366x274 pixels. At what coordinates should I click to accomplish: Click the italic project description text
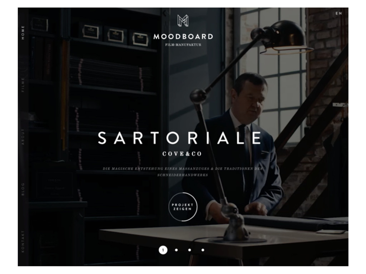(x=183, y=172)
